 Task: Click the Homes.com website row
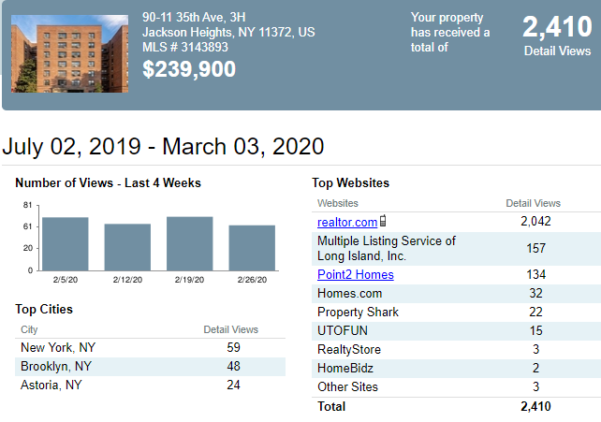pyautogui.click(x=456, y=293)
